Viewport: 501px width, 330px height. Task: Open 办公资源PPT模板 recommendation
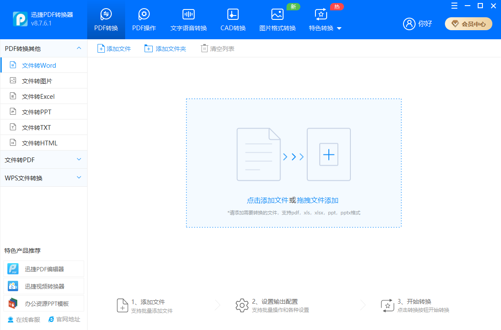point(43,303)
